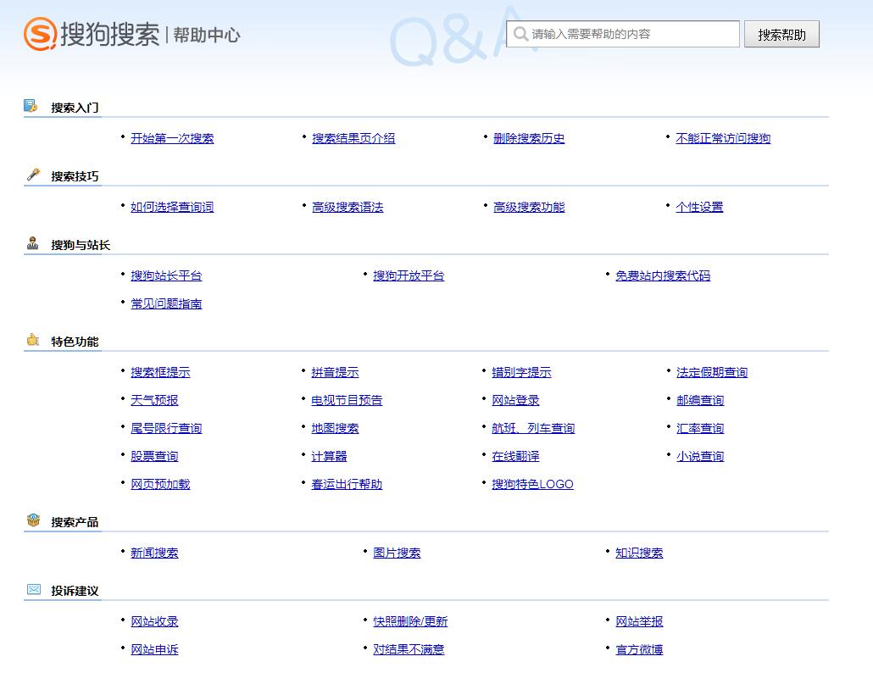
Task: Open the 邮编查询 link
Action: [x=700, y=400]
